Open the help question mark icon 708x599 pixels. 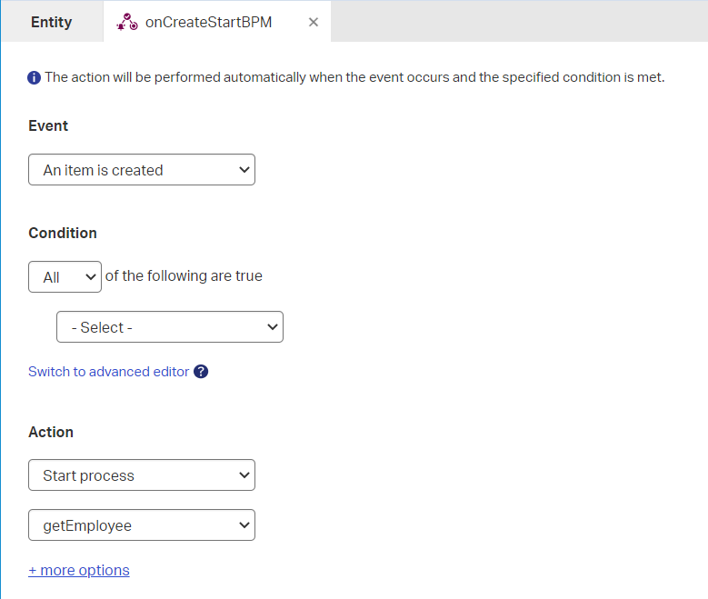pyautogui.click(x=201, y=372)
